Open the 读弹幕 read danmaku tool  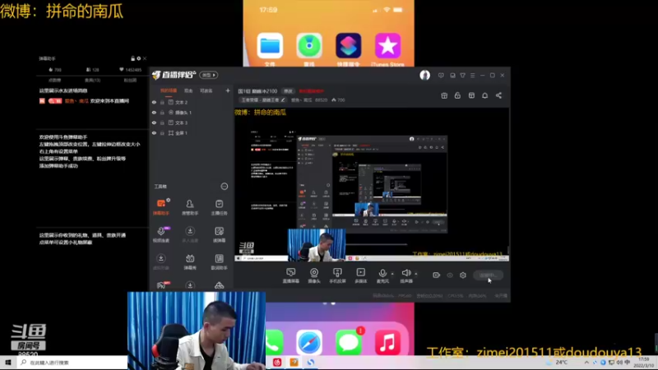pos(219,234)
